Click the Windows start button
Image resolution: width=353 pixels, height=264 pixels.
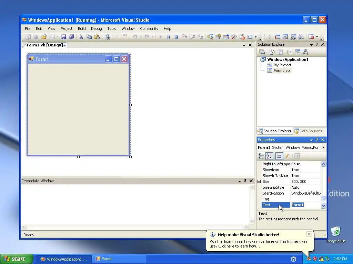pyautogui.click(x=17, y=259)
